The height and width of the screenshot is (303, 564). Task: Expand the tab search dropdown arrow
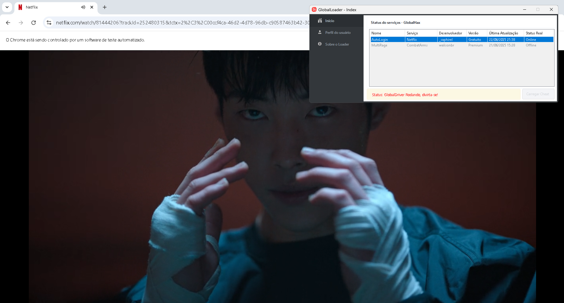7,7
